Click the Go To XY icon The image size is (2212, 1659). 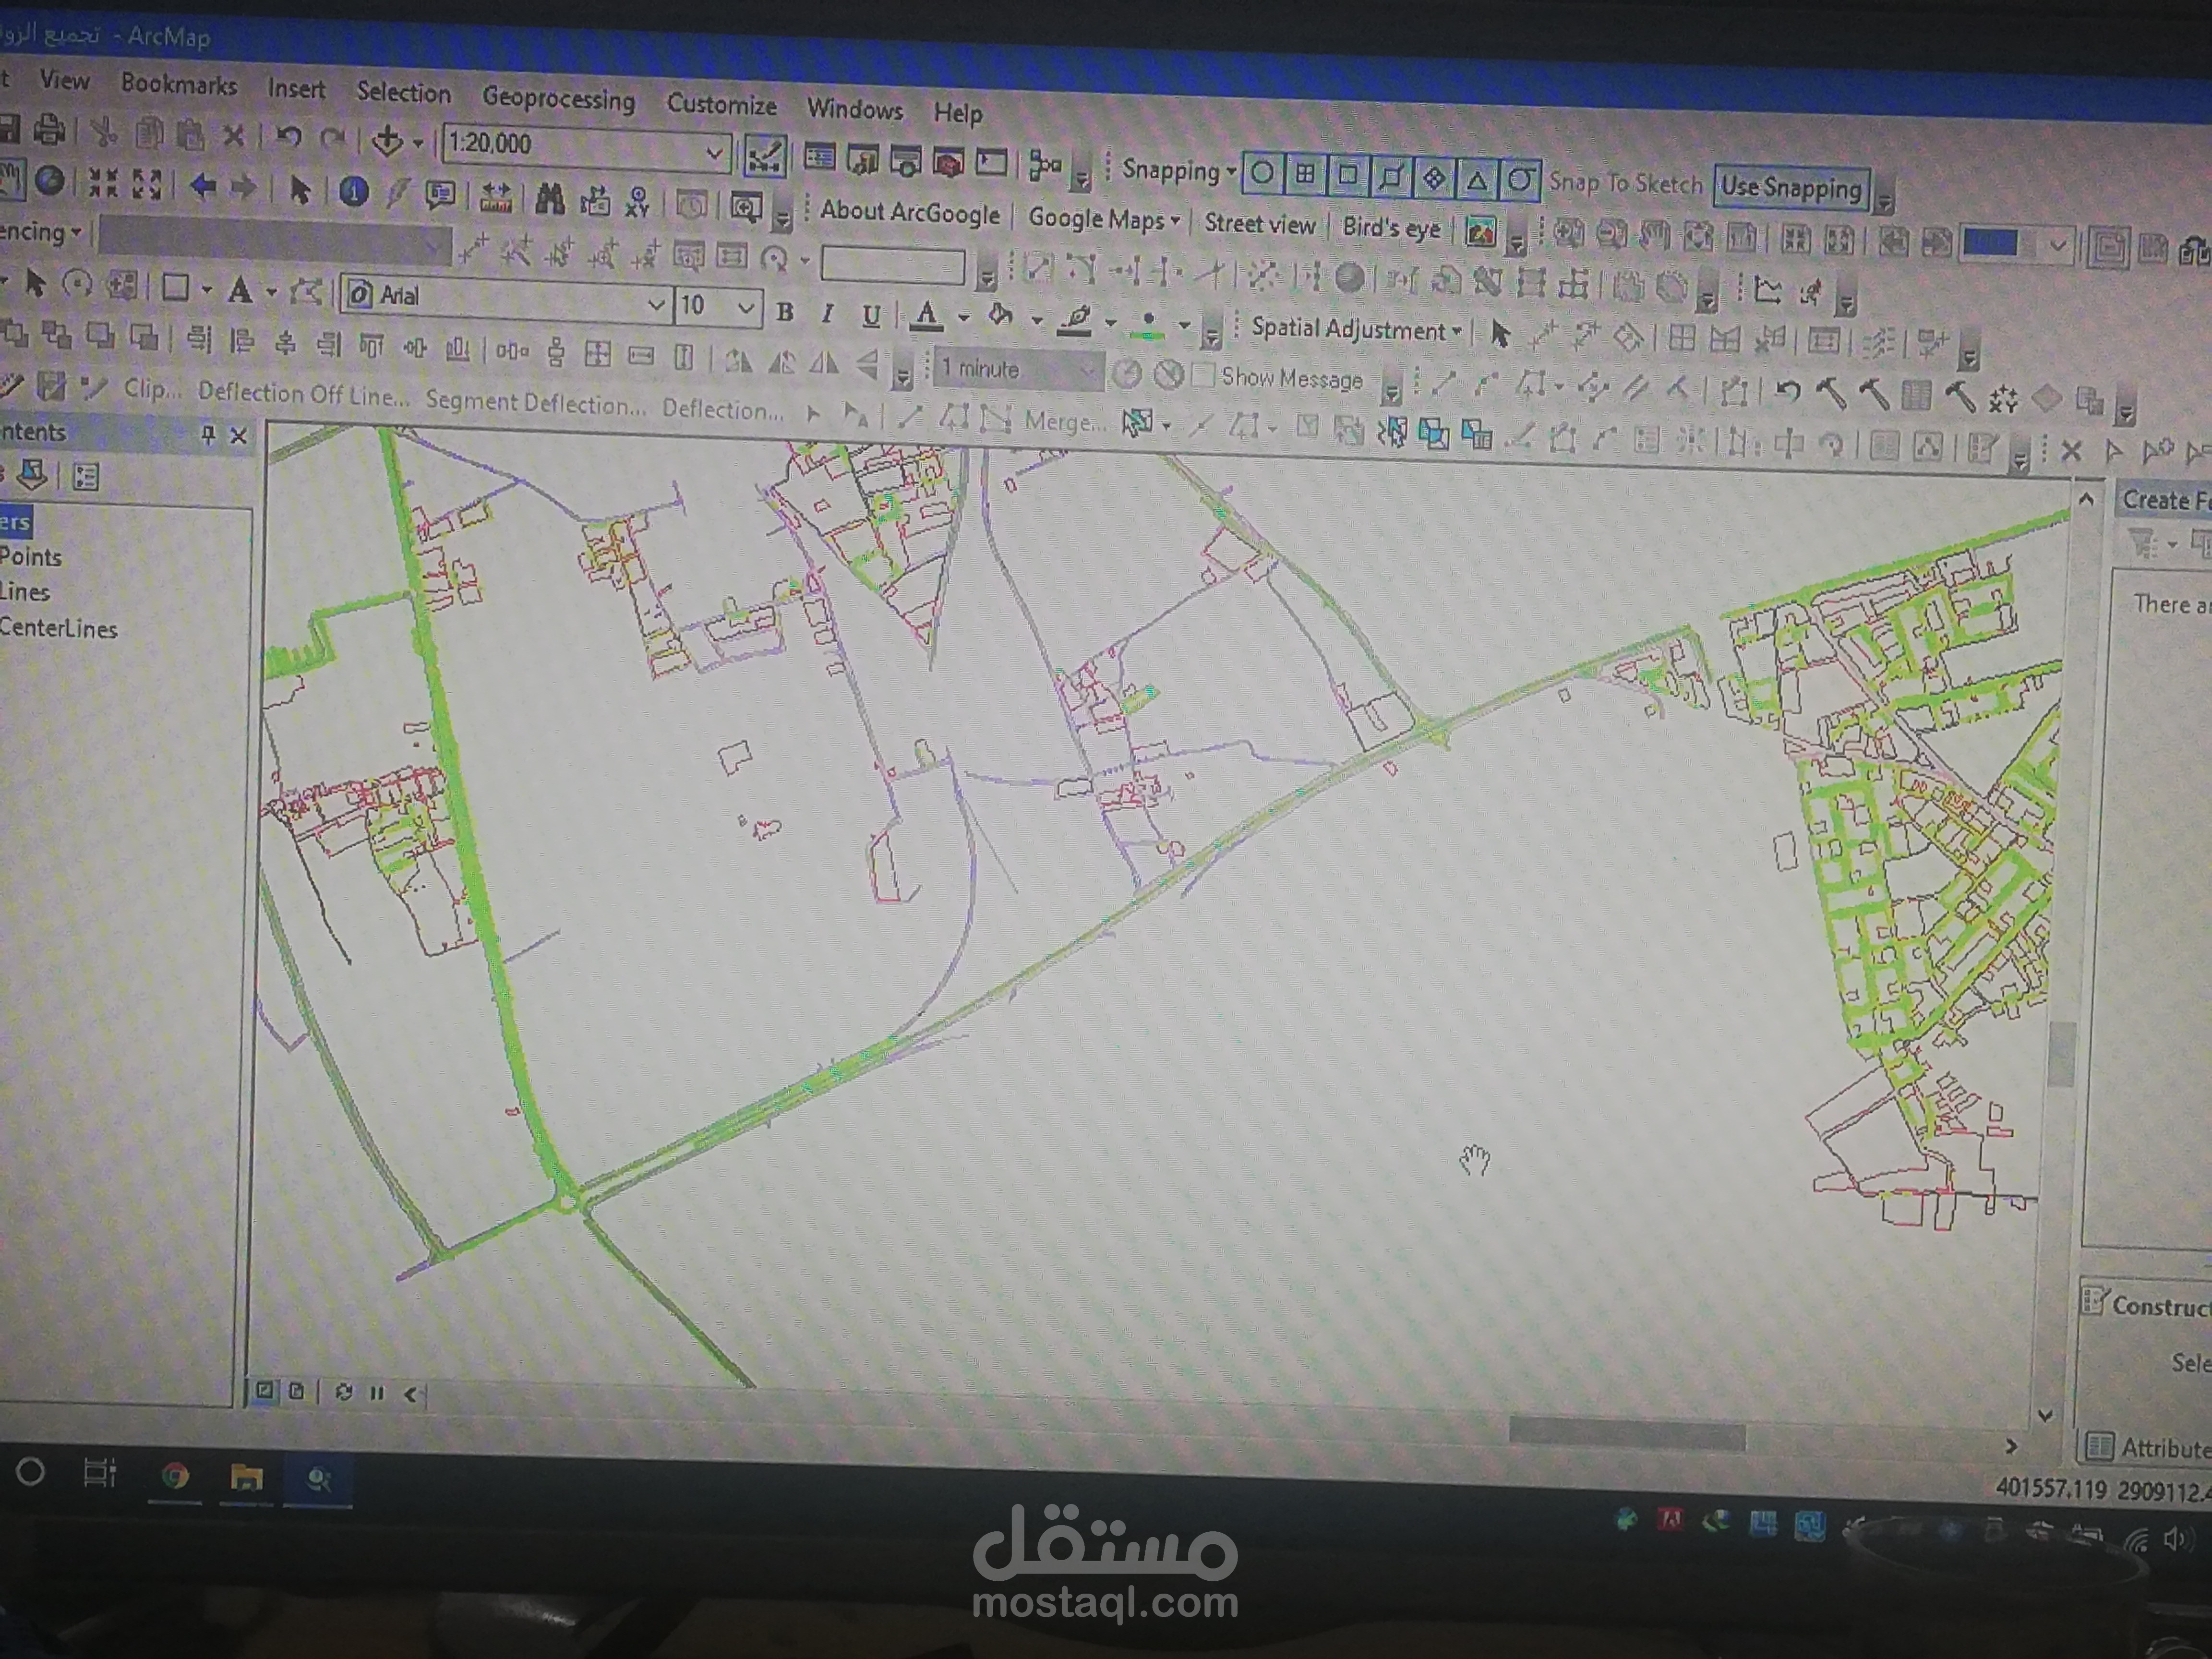pyautogui.click(x=637, y=203)
